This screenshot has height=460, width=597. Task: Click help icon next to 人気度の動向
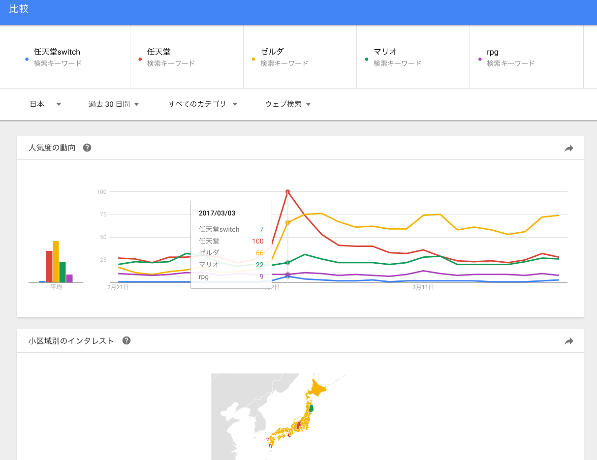tap(87, 148)
